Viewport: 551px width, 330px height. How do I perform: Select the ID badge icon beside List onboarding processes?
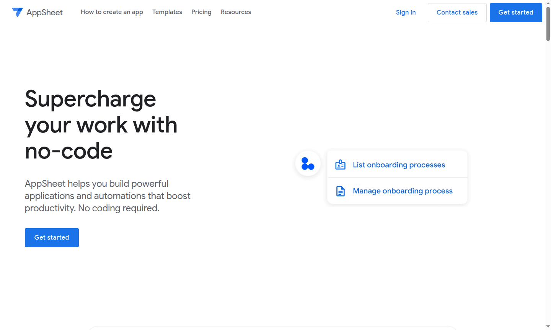point(340,165)
